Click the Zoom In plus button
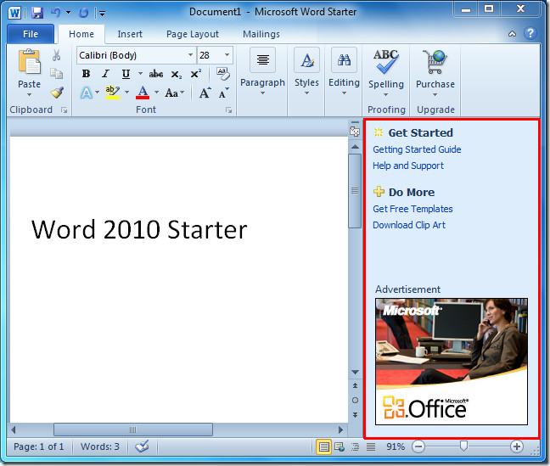Image resolution: width=550 pixels, height=466 pixels. 516,446
